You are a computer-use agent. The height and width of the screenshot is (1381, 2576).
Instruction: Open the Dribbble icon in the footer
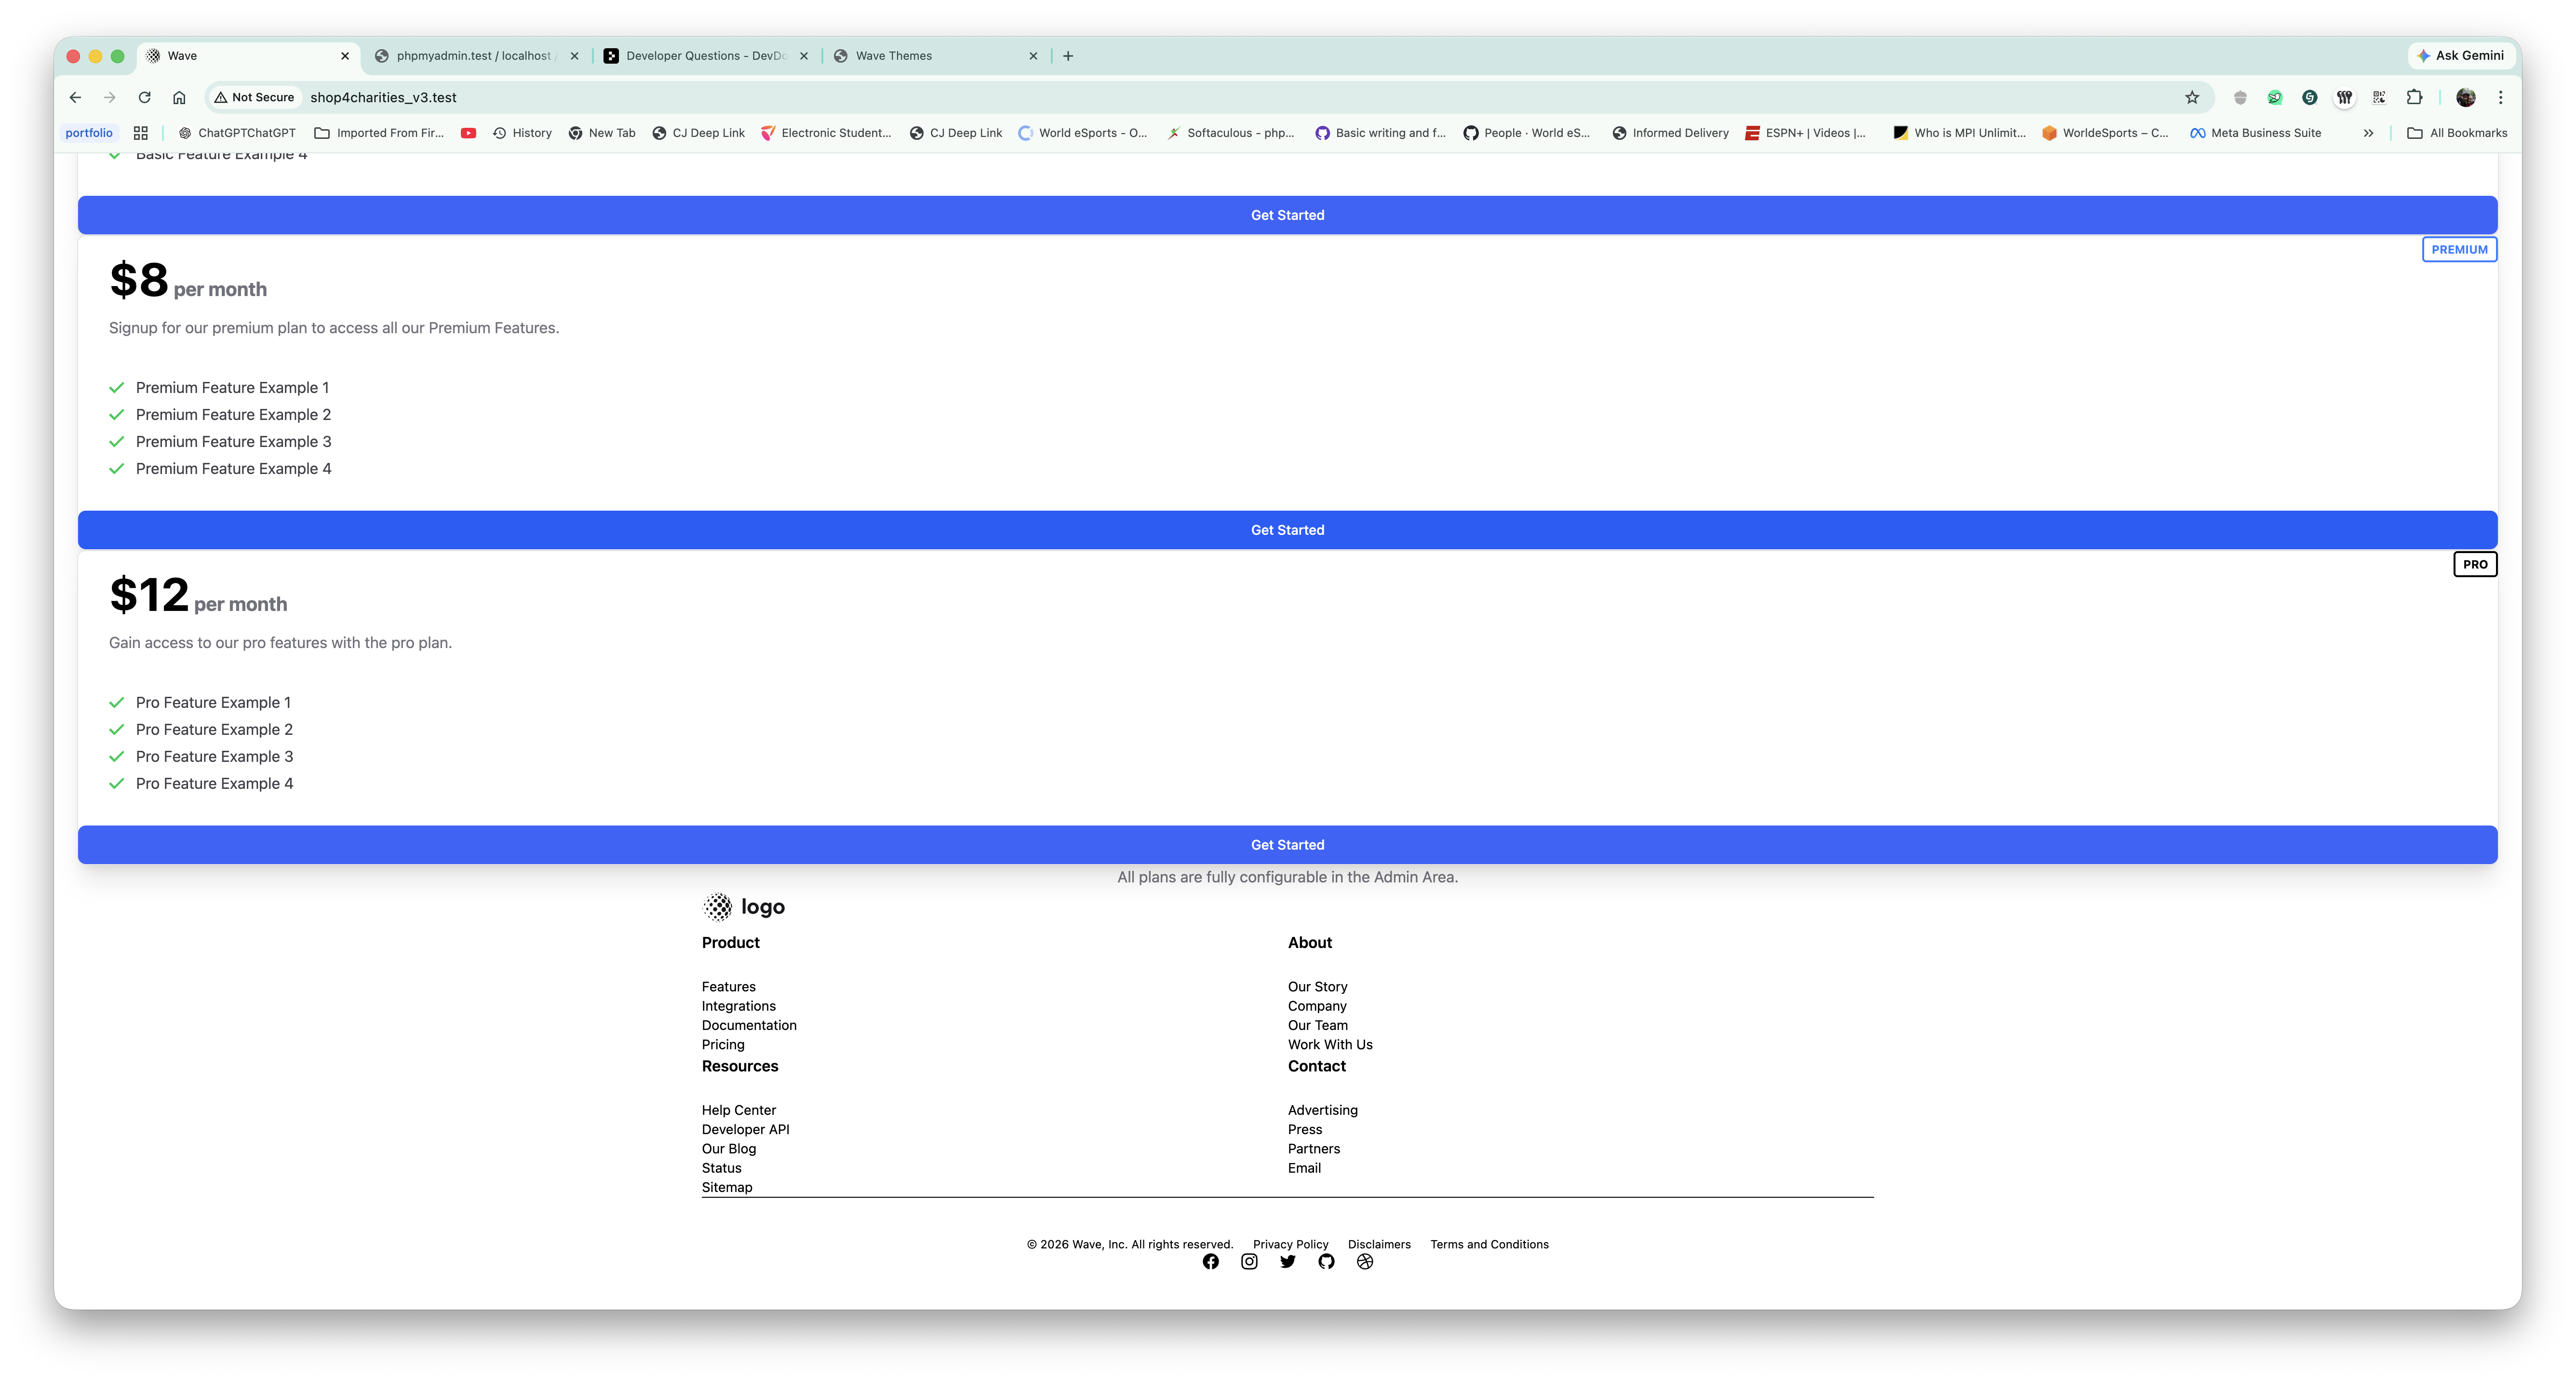(1365, 1262)
